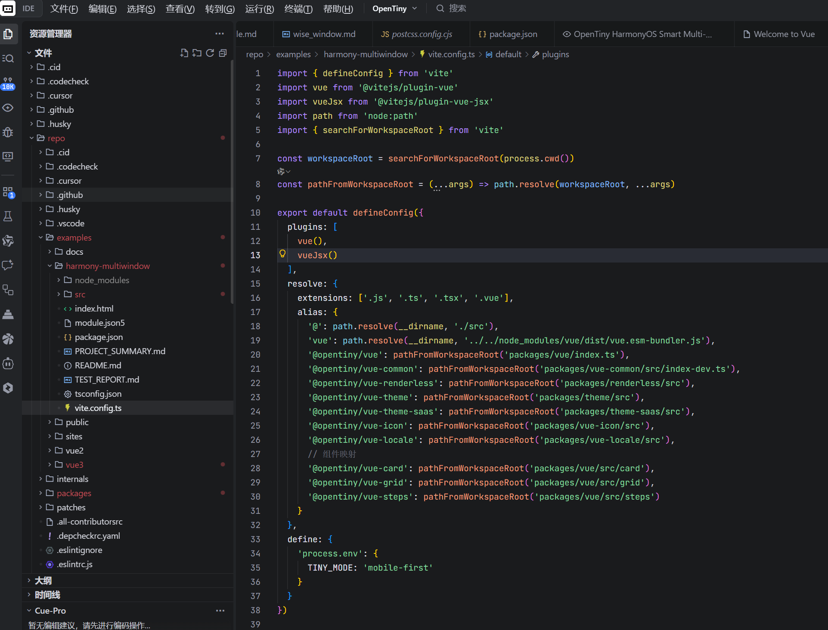Click the new file icon in the files header
828x630 pixels.
tap(184, 53)
